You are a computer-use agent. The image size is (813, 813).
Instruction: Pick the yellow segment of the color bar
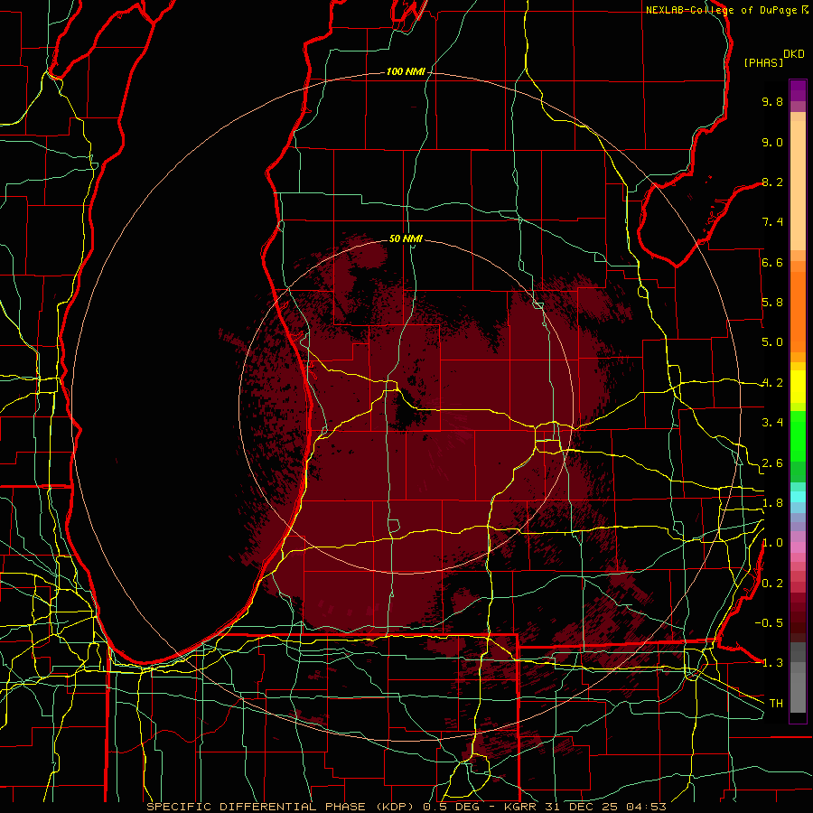tap(798, 387)
